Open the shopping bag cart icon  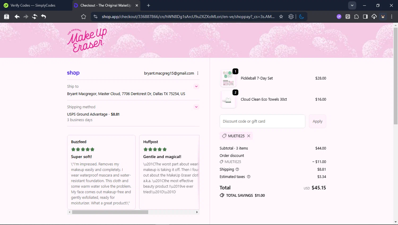323,40
